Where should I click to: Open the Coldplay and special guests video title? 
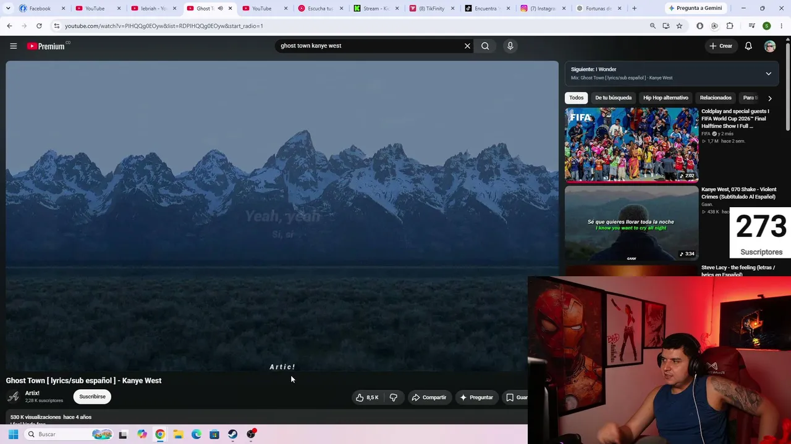pyautogui.click(x=735, y=118)
